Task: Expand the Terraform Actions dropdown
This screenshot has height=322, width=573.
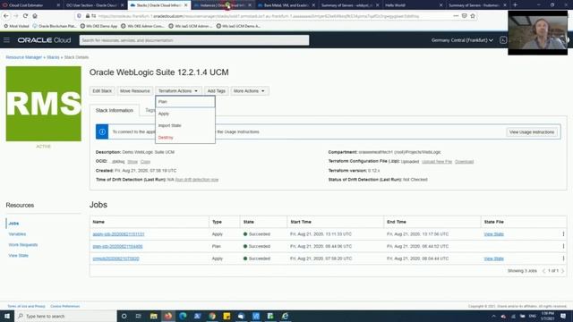Action: point(178,91)
